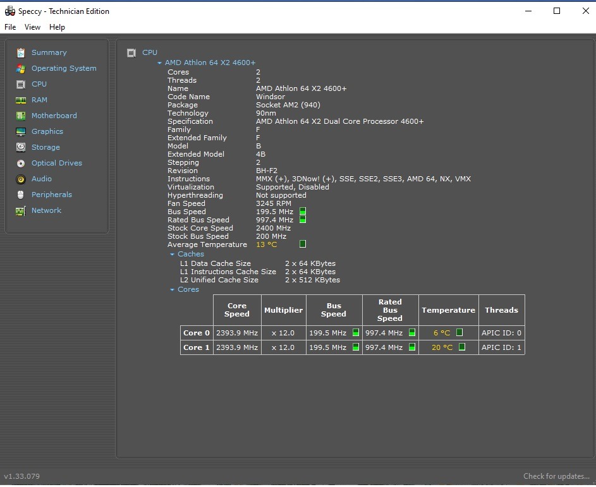Click Core 1 Rated Bus Speed graph icon
Image resolution: width=596 pixels, height=487 pixels.
(x=412, y=347)
